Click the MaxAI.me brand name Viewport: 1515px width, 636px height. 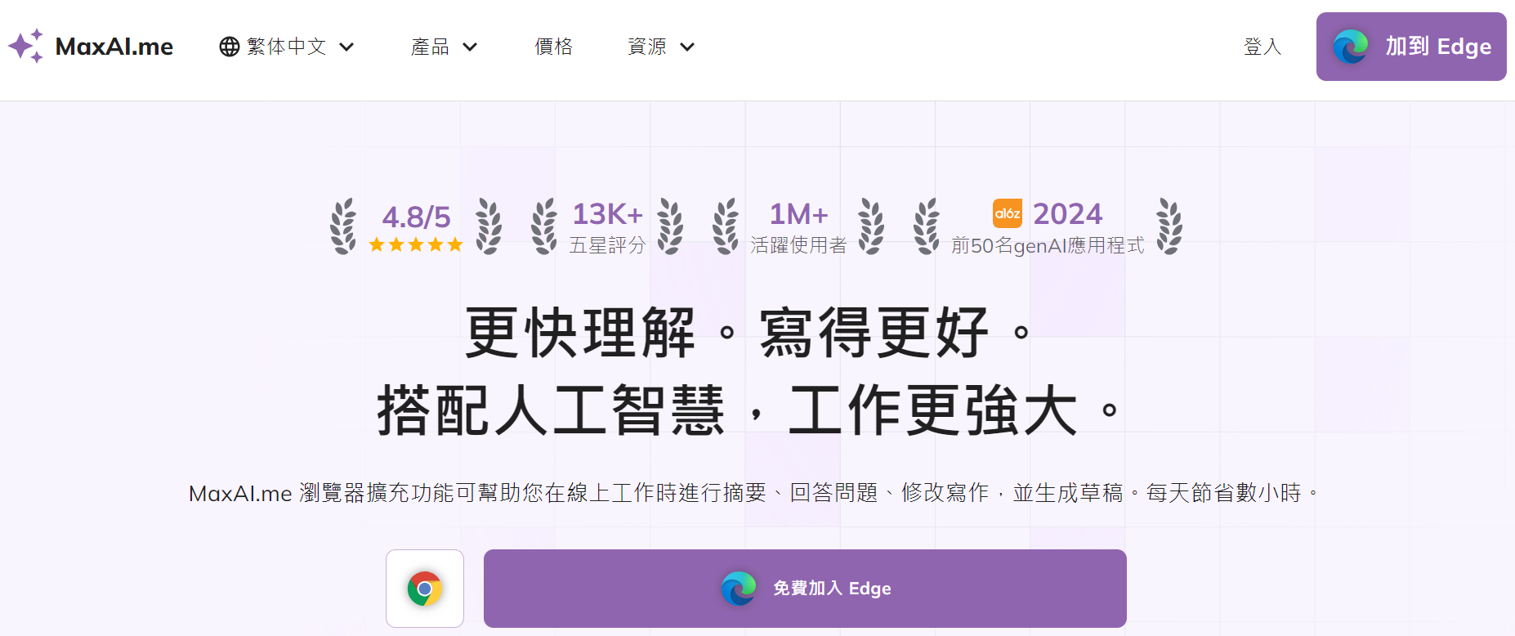coord(114,47)
